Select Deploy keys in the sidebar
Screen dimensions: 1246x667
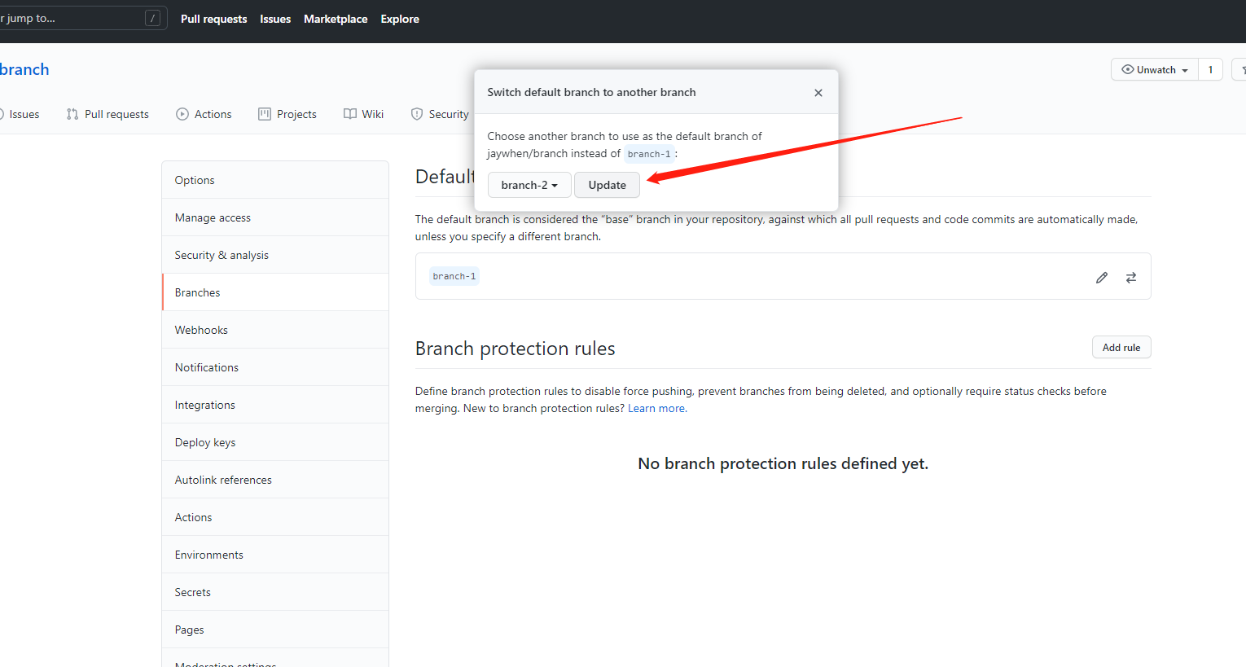(x=205, y=442)
